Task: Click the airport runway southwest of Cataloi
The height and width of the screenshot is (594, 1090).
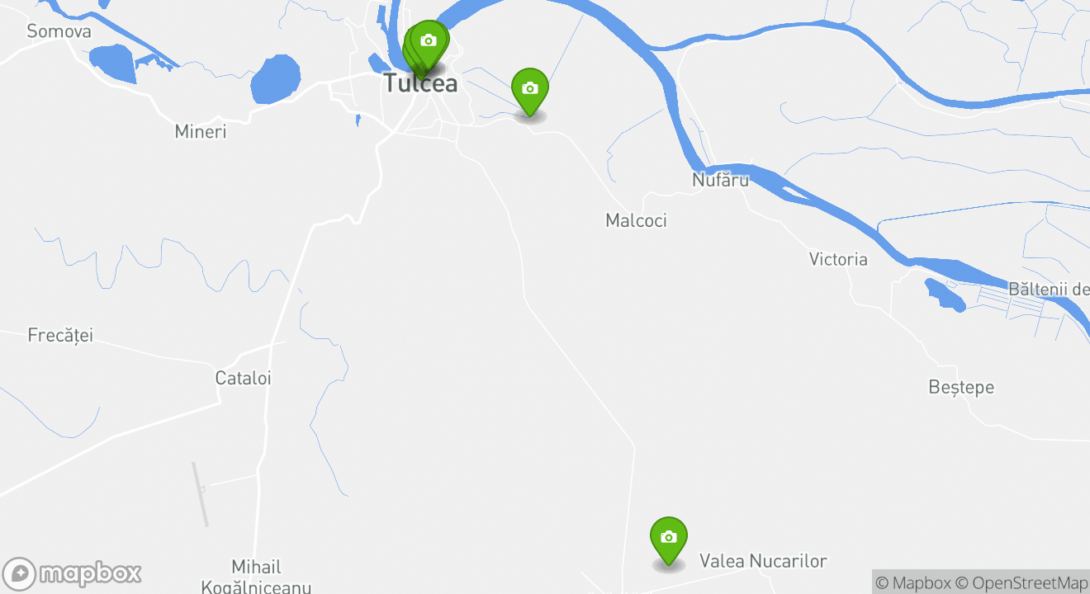Action: coord(201,494)
